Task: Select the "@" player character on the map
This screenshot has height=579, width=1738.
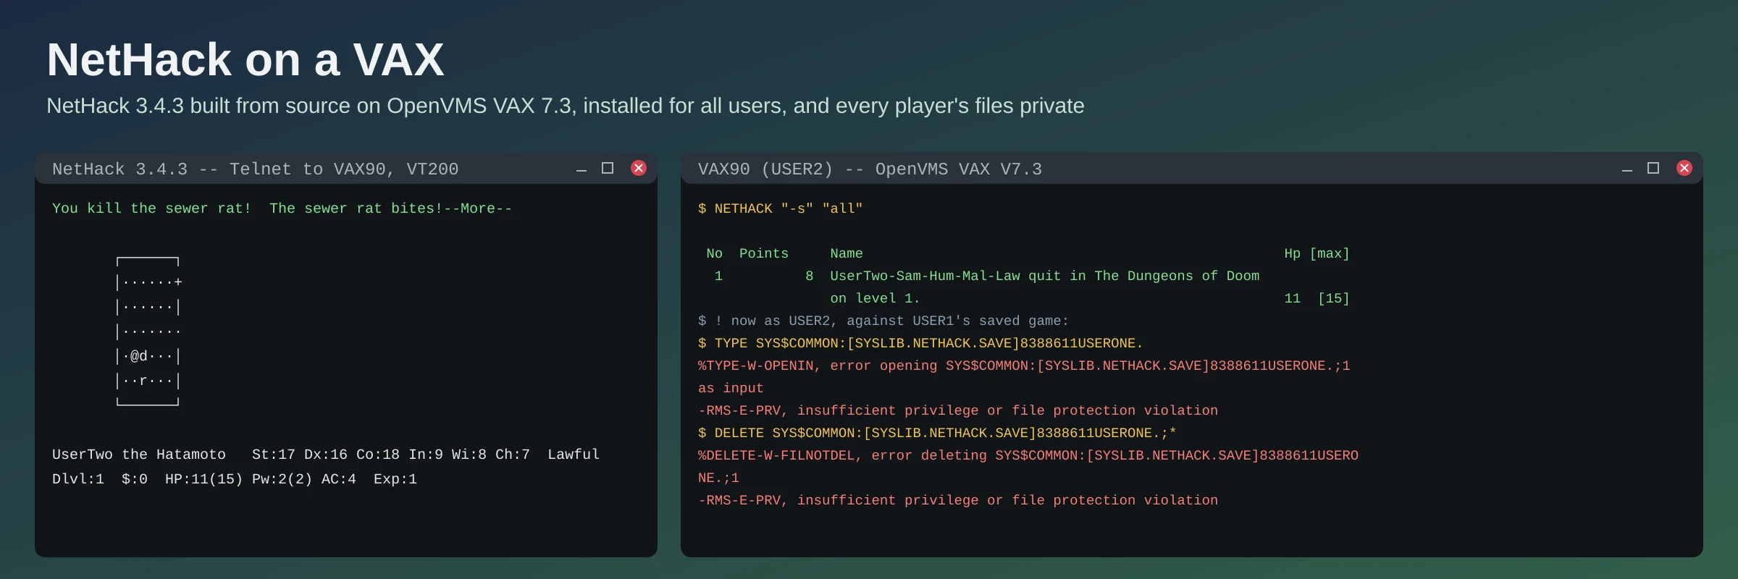Action: point(135,356)
